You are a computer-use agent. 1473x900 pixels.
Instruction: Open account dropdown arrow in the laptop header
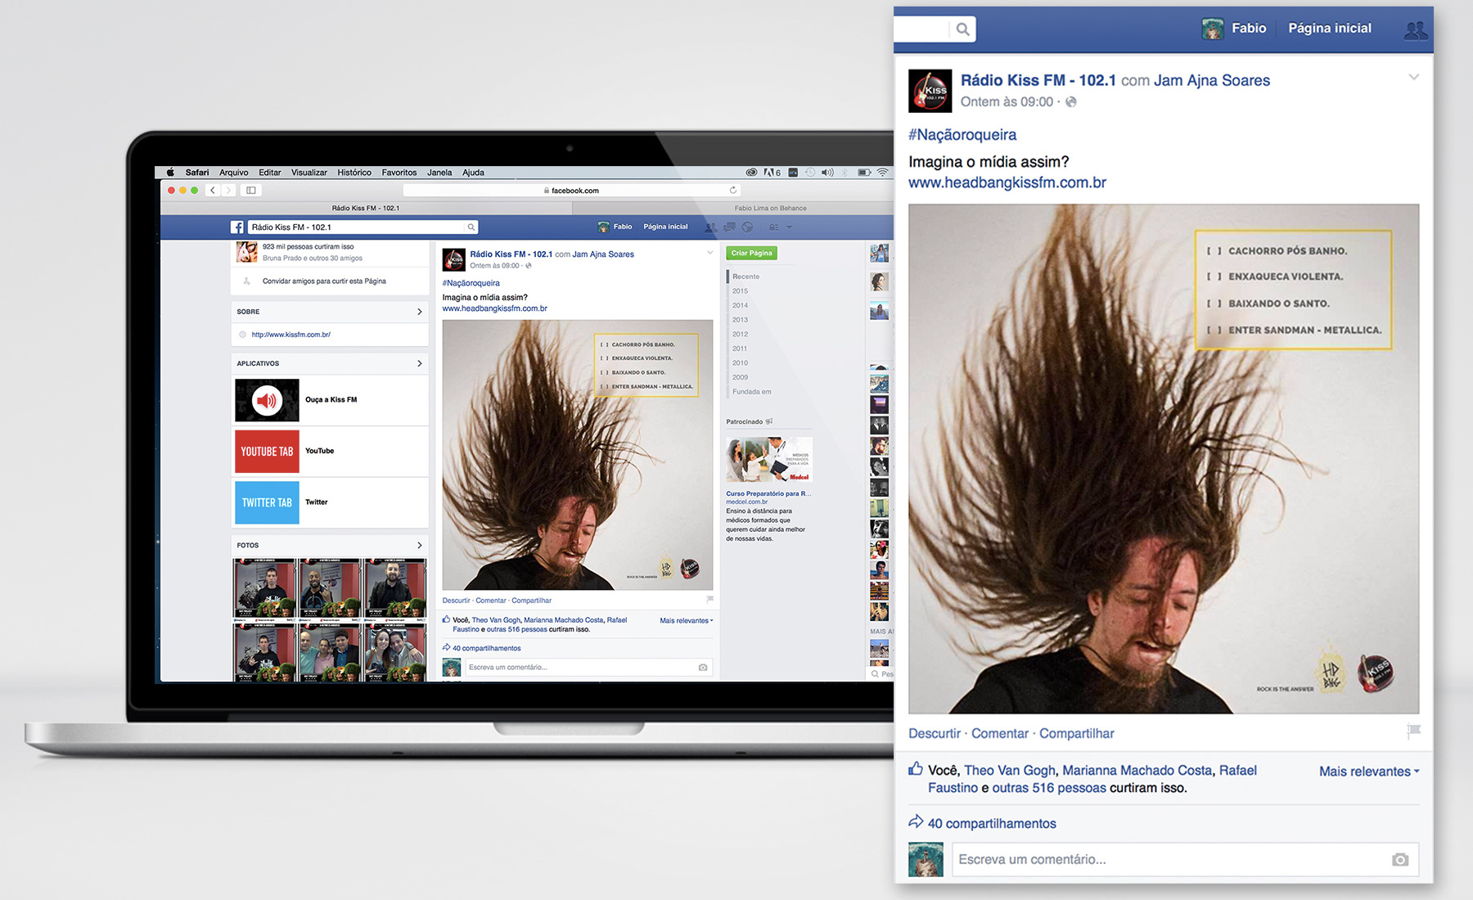(x=789, y=227)
